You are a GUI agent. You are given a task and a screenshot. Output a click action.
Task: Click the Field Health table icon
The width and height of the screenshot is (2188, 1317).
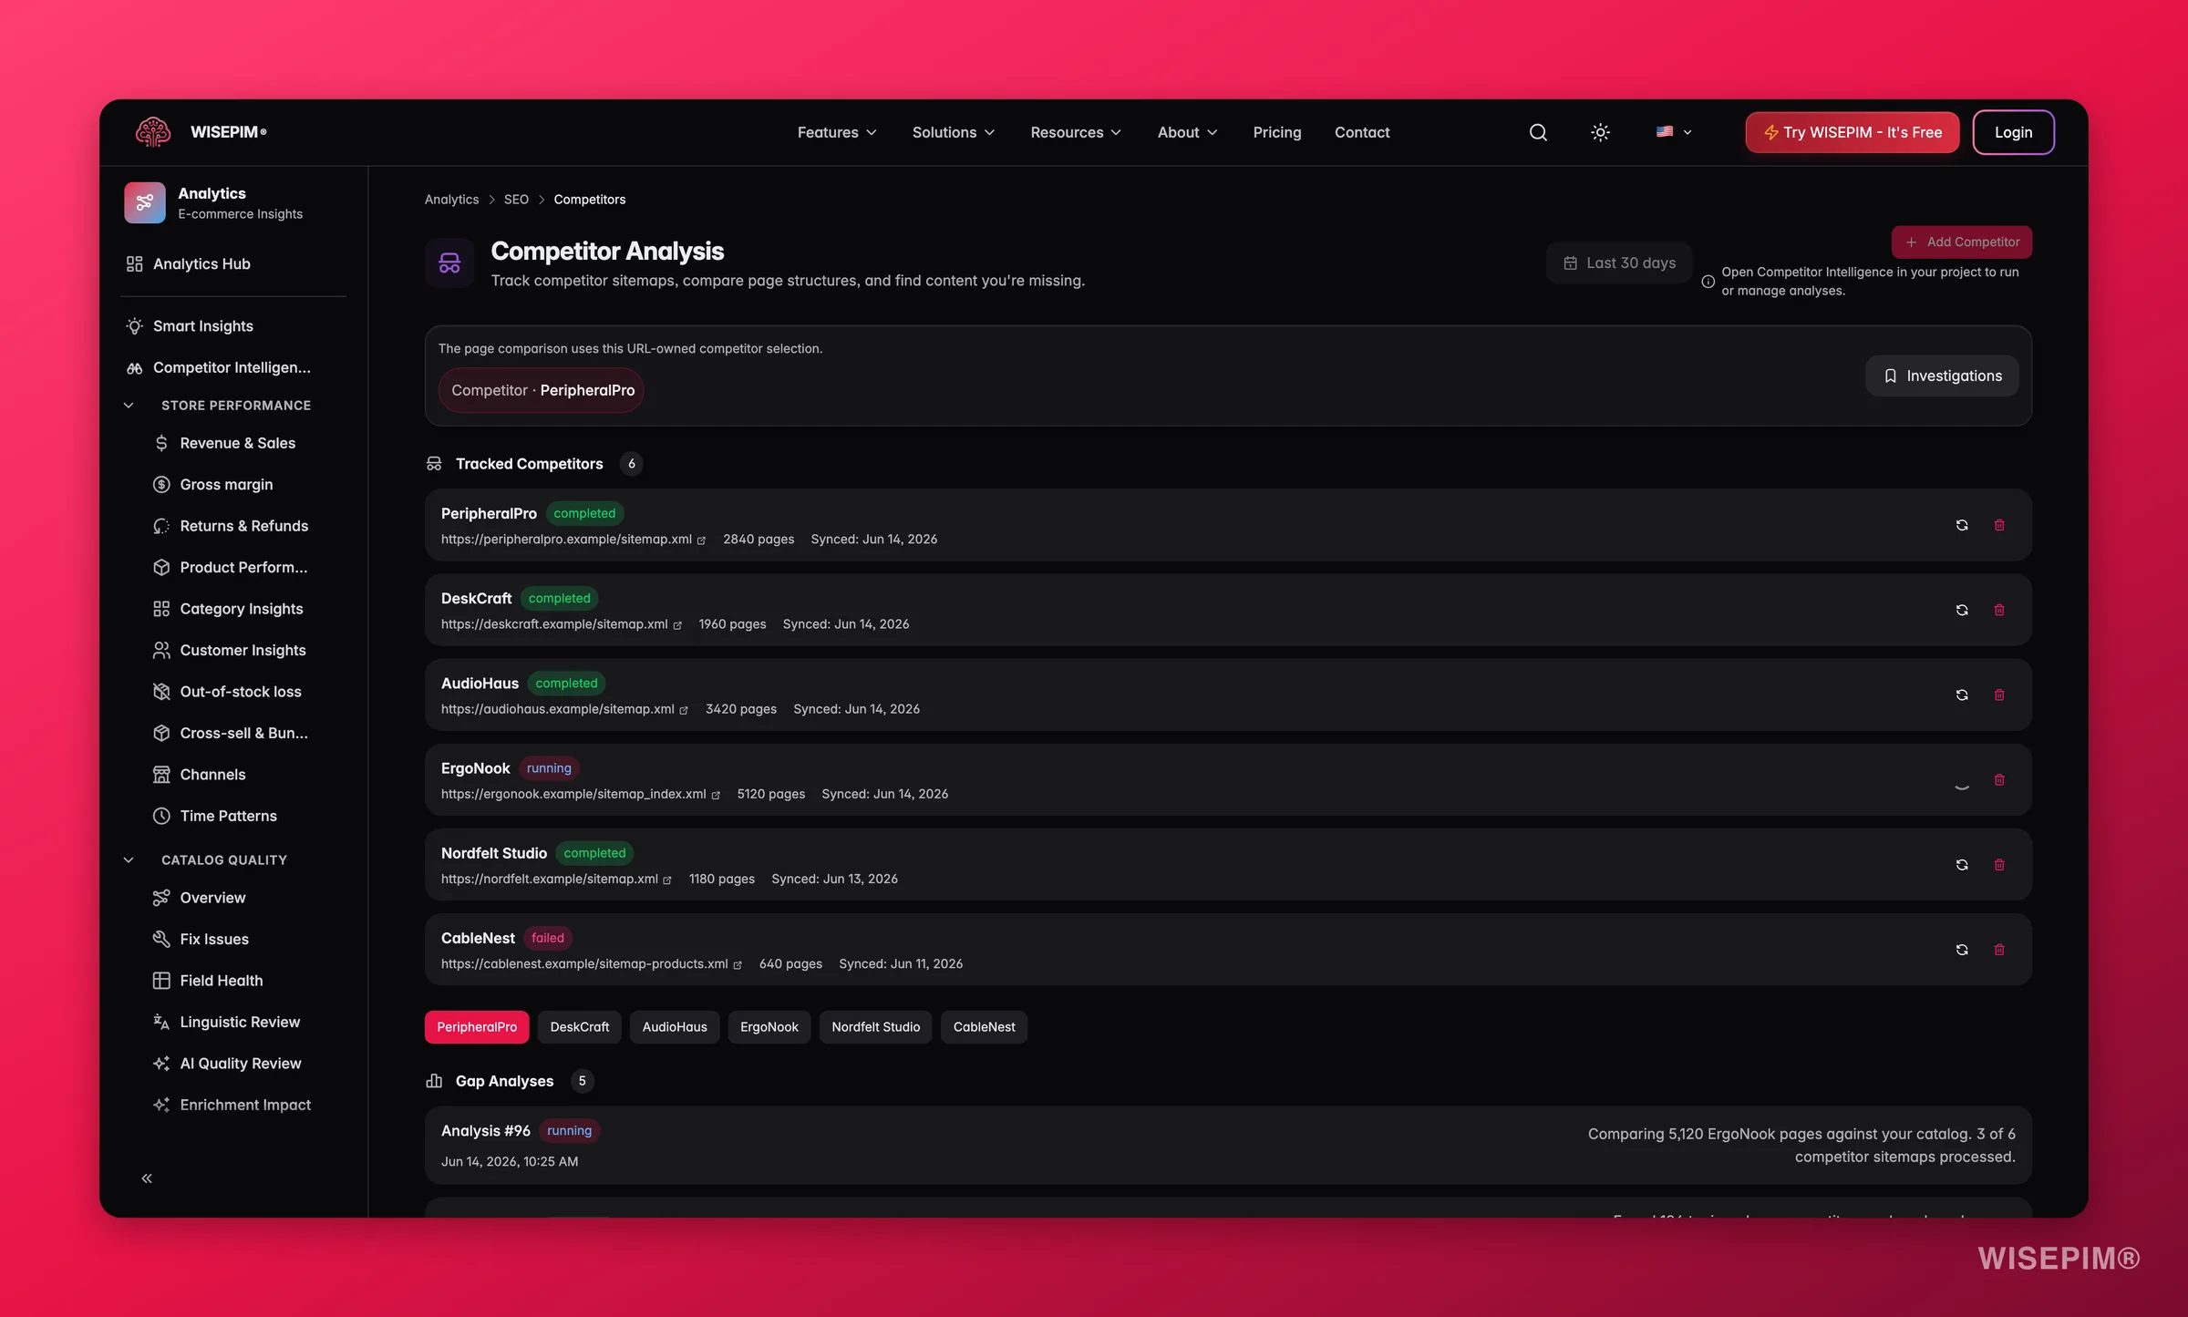161,981
